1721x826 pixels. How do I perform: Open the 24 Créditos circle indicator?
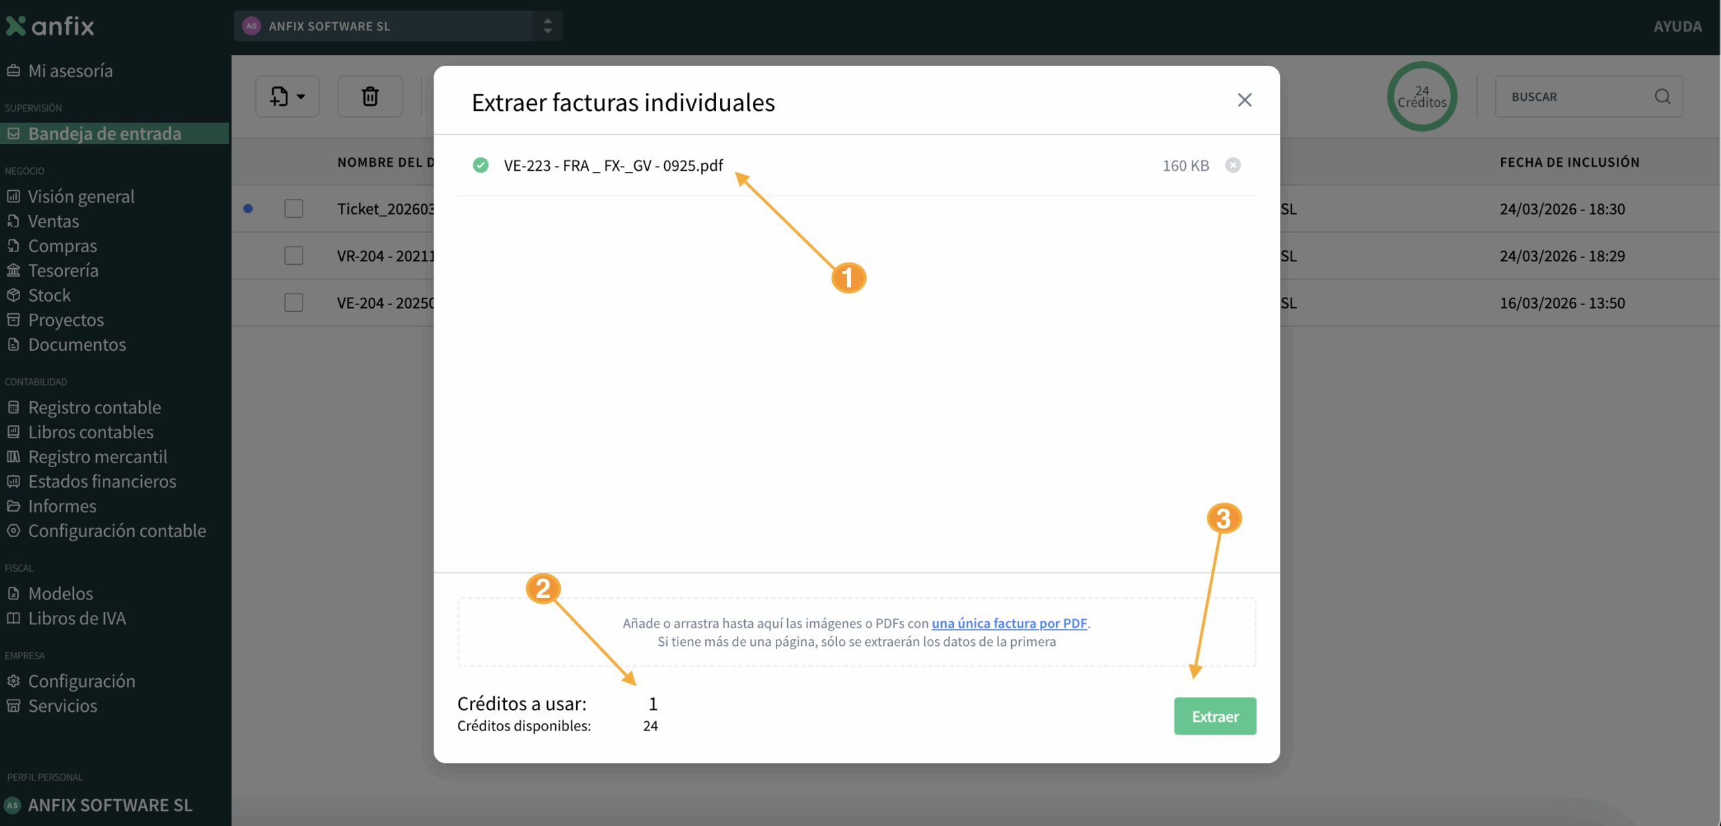coord(1421,97)
